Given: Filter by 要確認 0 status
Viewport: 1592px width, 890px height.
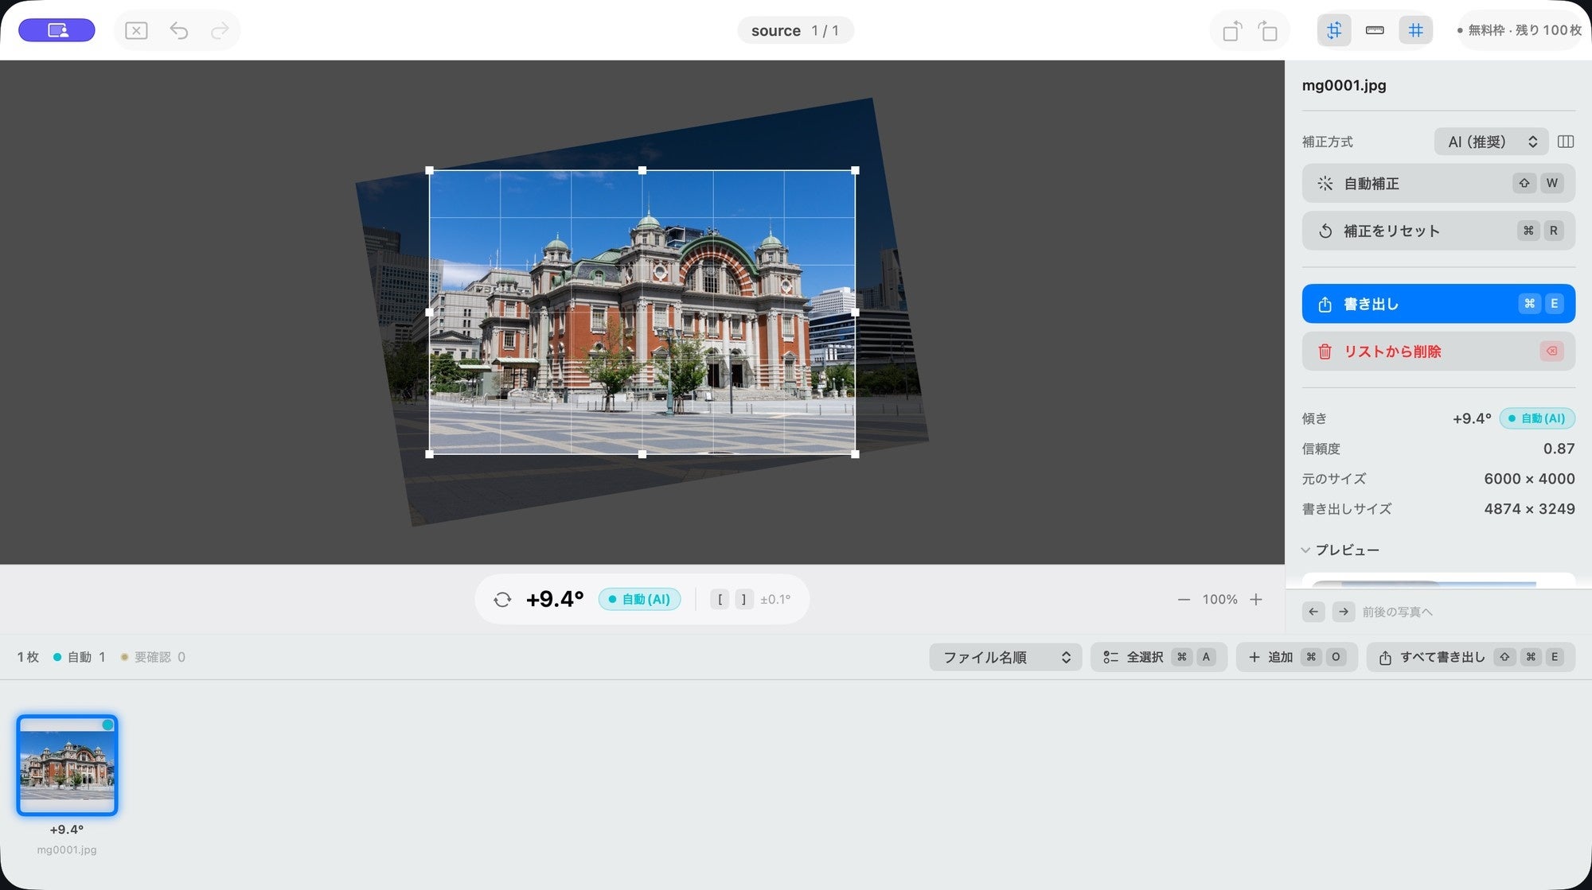Looking at the screenshot, I should 153,657.
